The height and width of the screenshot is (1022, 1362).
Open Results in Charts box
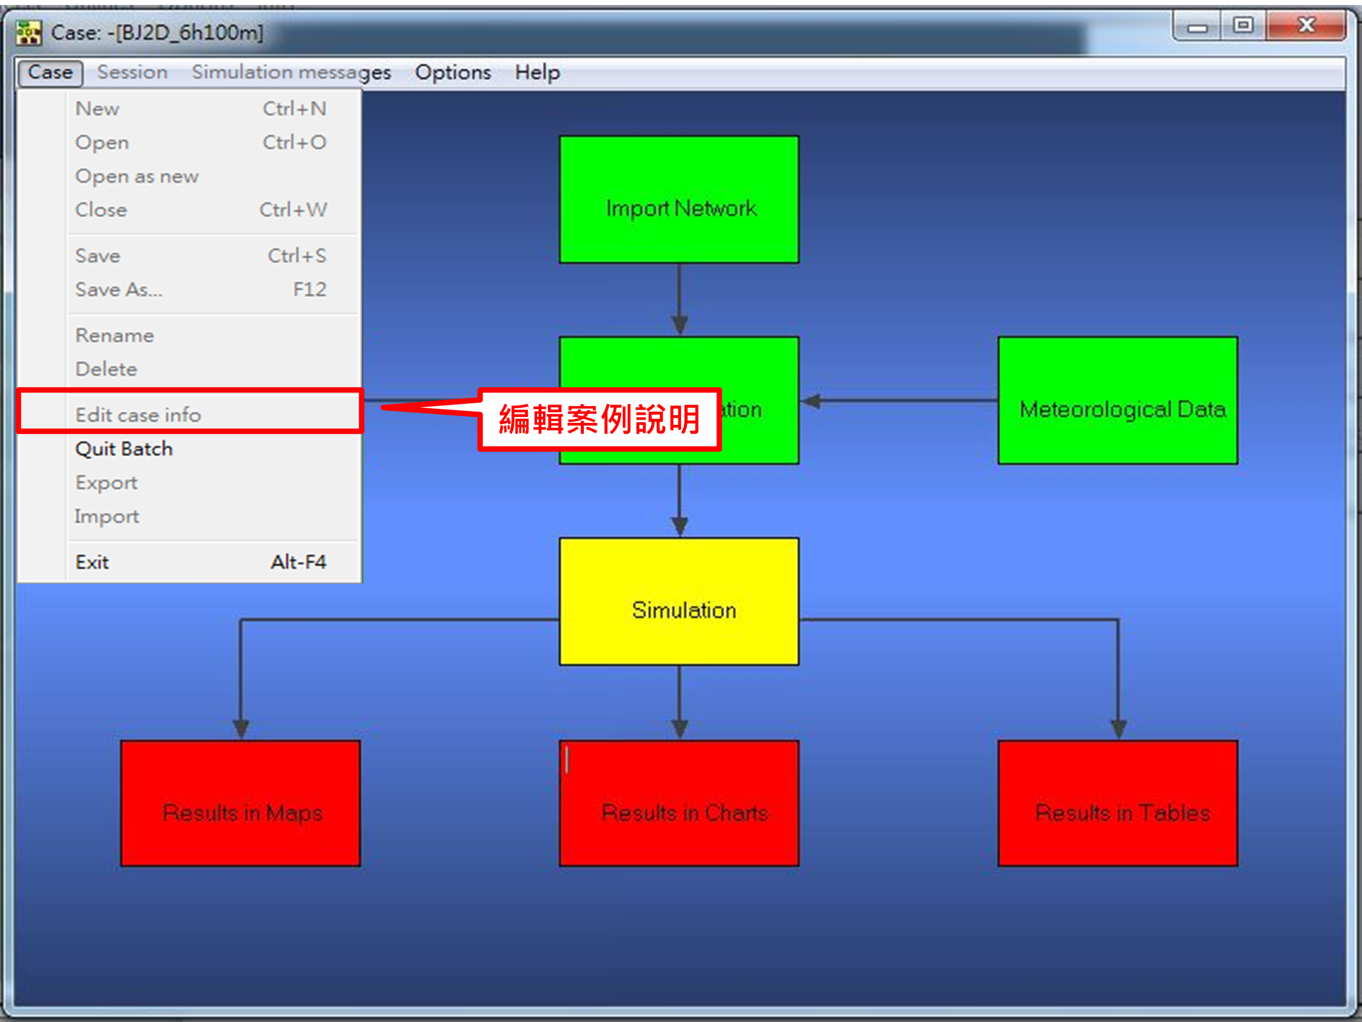(679, 804)
